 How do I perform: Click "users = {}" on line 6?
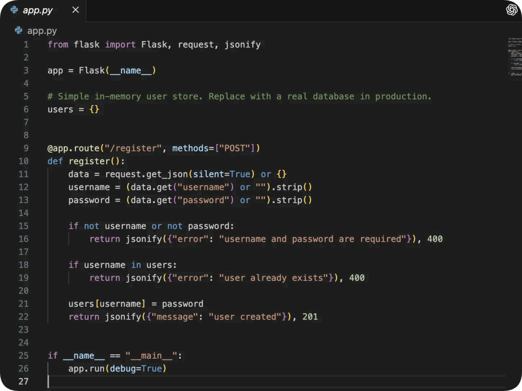point(73,110)
